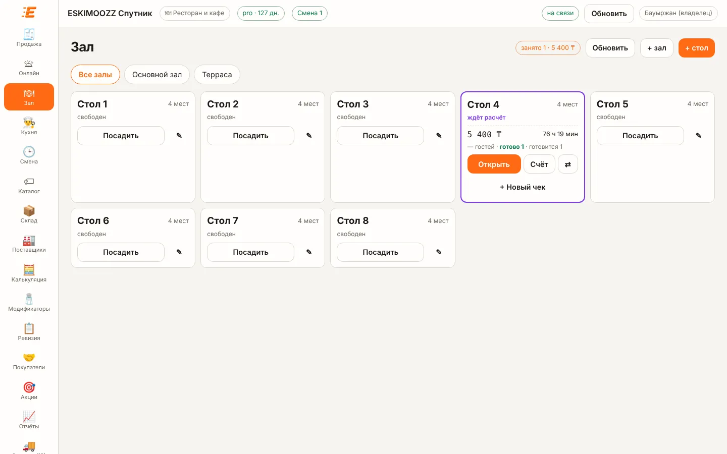Click the занято 1 · 5 400 ₸ badge
This screenshot has height=454, width=727.
pyautogui.click(x=548, y=48)
